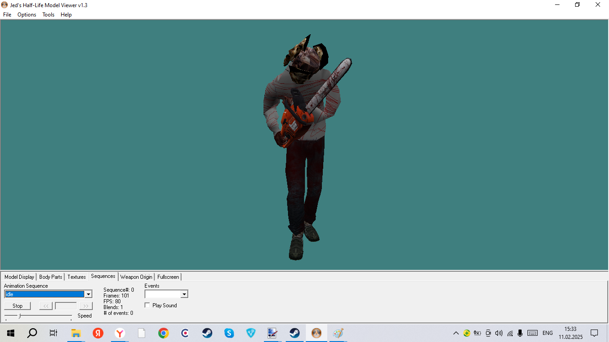
Task: Switch to the Textures tab
Action: point(77,277)
